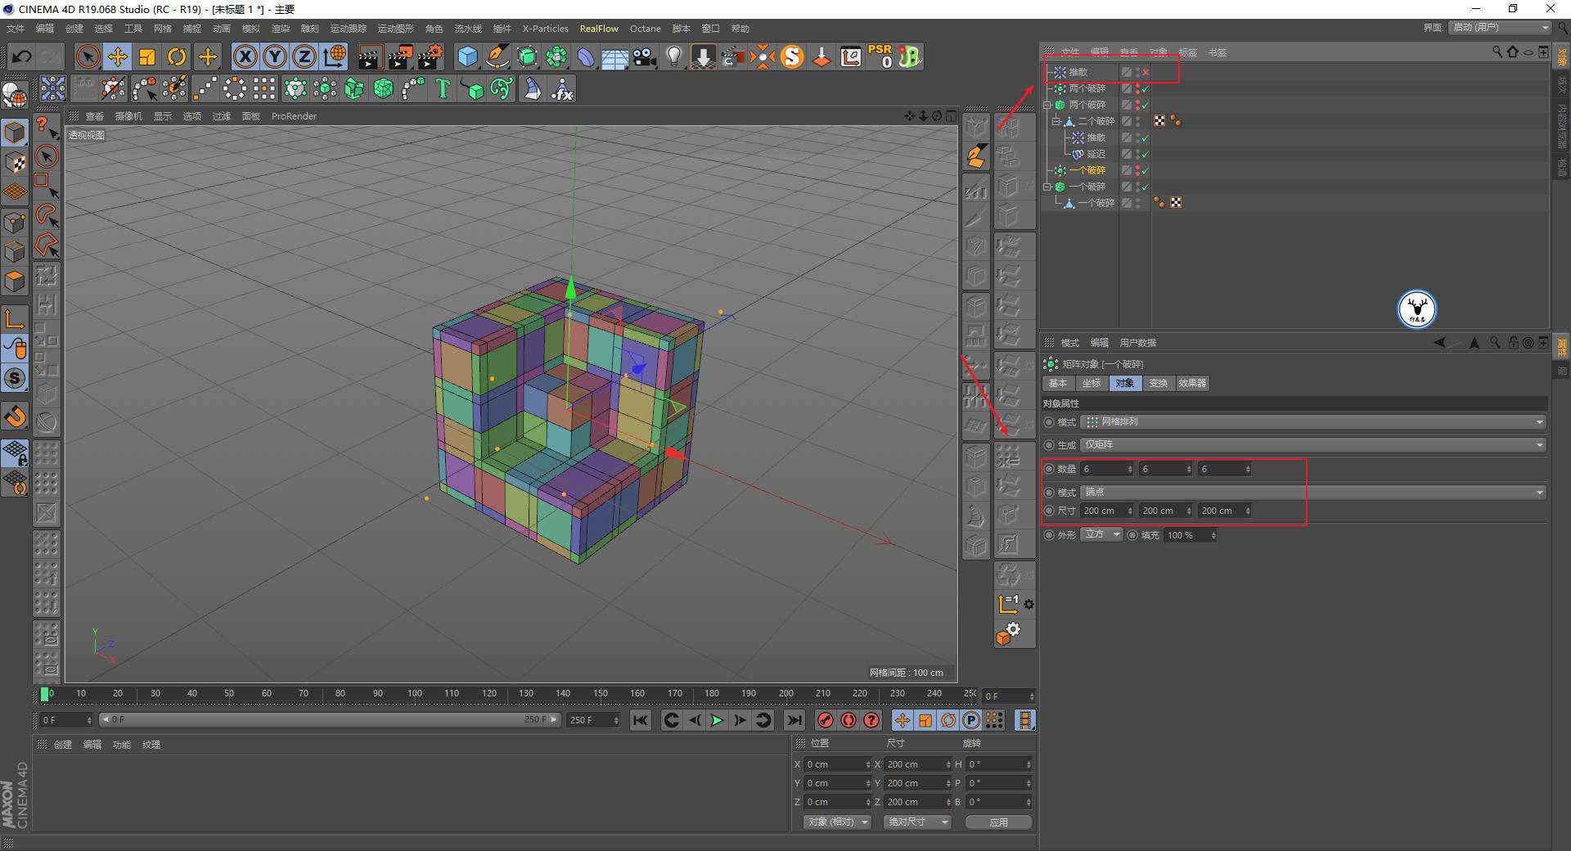Click the visibility dots of 两个破碎
The height and width of the screenshot is (851, 1571).
tap(1137, 88)
